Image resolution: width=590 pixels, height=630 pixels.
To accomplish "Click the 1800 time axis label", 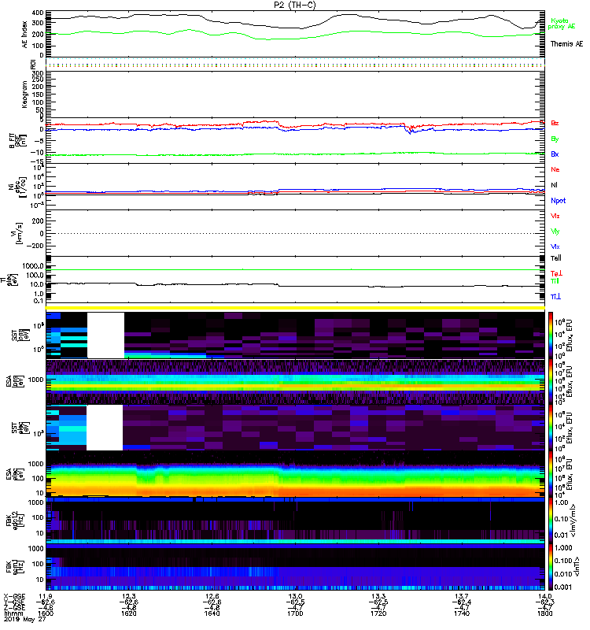I will [x=544, y=613].
